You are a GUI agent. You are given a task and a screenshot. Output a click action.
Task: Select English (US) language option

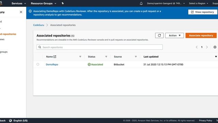click(20, 121)
